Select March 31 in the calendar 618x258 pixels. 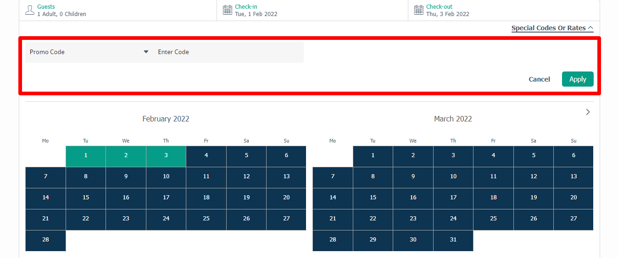(x=453, y=240)
